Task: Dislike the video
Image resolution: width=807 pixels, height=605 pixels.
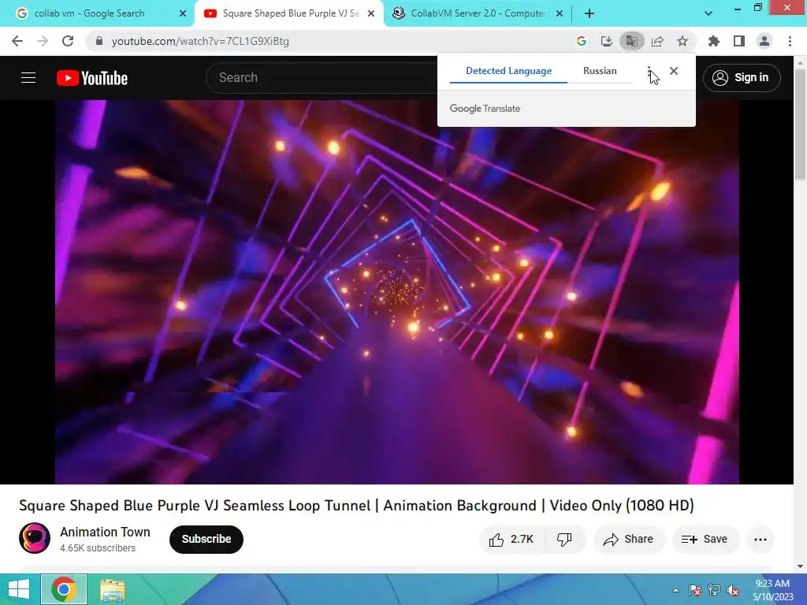Action: click(x=564, y=539)
